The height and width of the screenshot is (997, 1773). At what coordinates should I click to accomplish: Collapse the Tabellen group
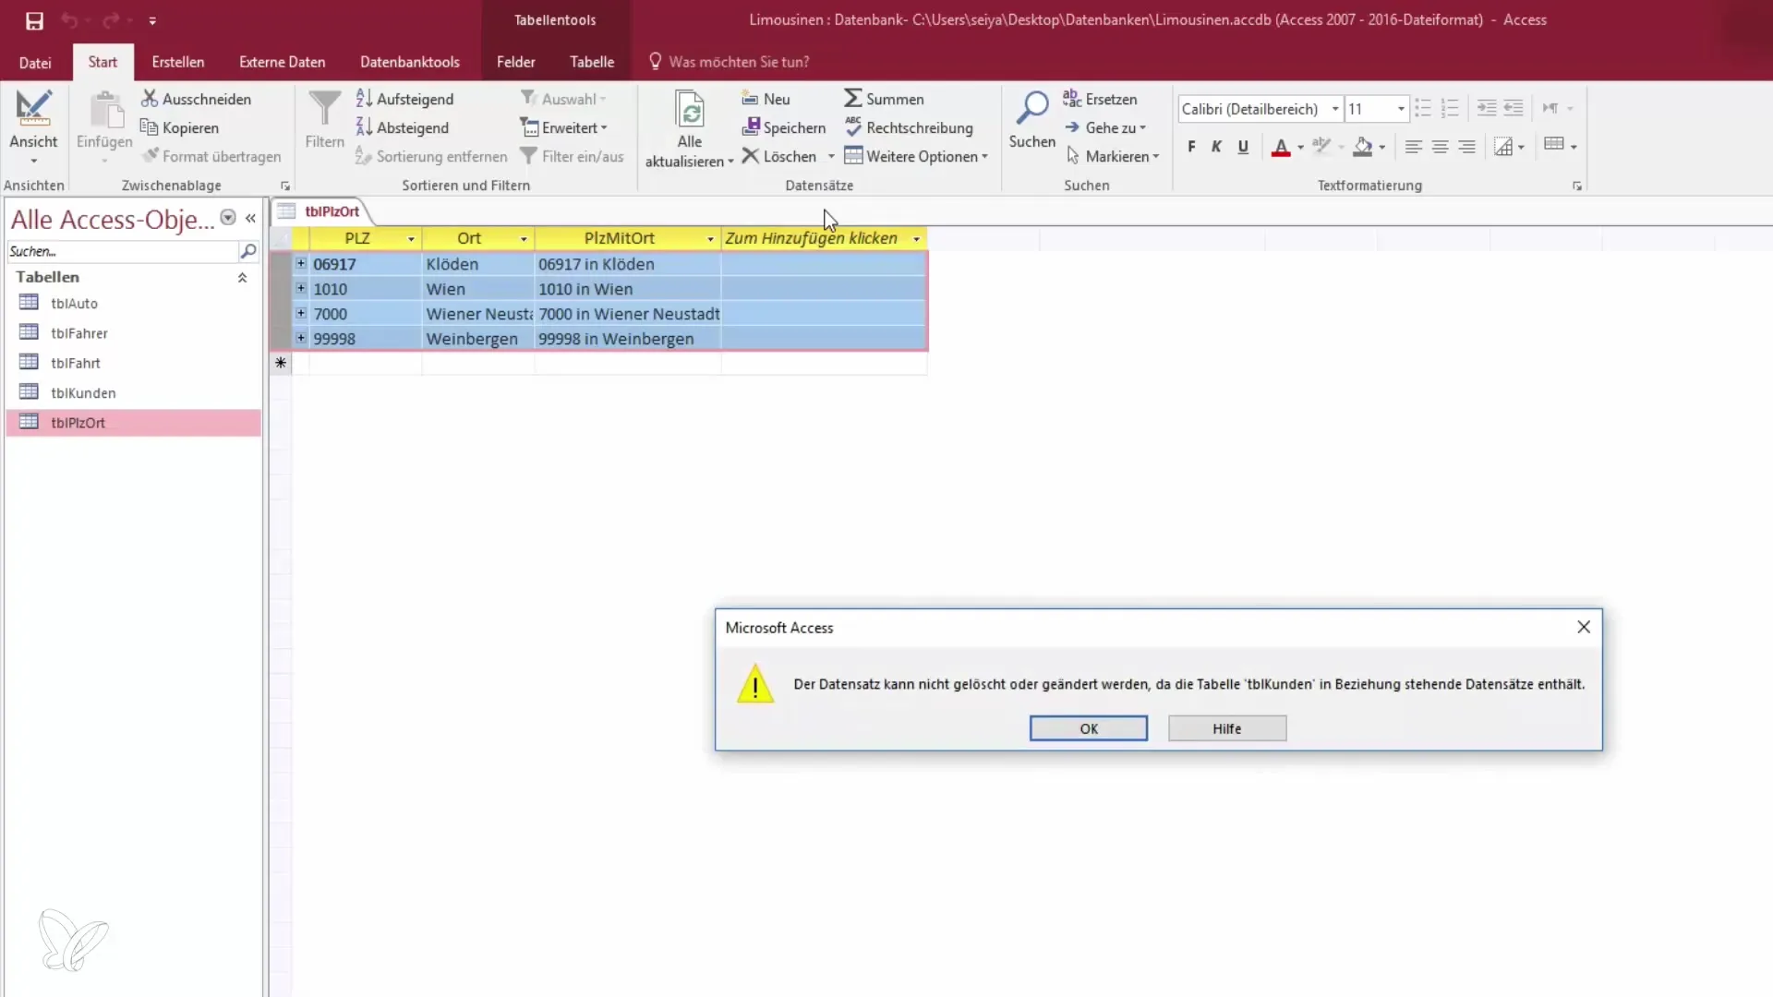(x=242, y=277)
